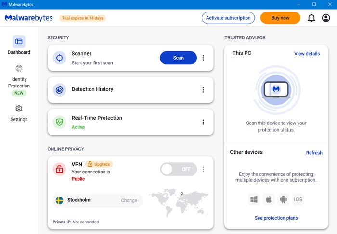Open the See protection plans link
This screenshot has width=337, height=234.
point(276,218)
